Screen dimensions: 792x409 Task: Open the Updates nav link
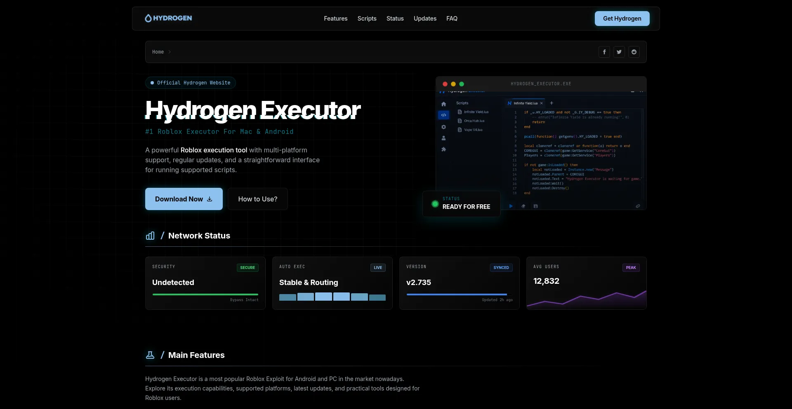pos(425,19)
